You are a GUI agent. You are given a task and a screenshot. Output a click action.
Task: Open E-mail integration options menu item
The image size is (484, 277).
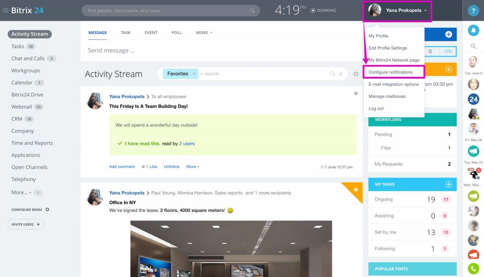pyautogui.click(x=394, y=84)
